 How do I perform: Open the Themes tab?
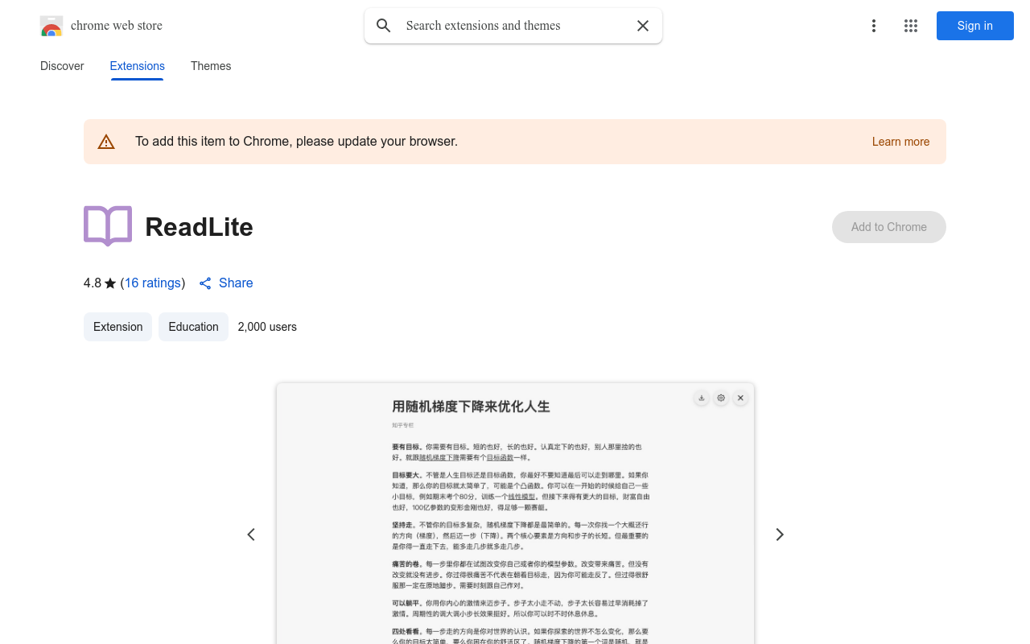click(211, 66)
